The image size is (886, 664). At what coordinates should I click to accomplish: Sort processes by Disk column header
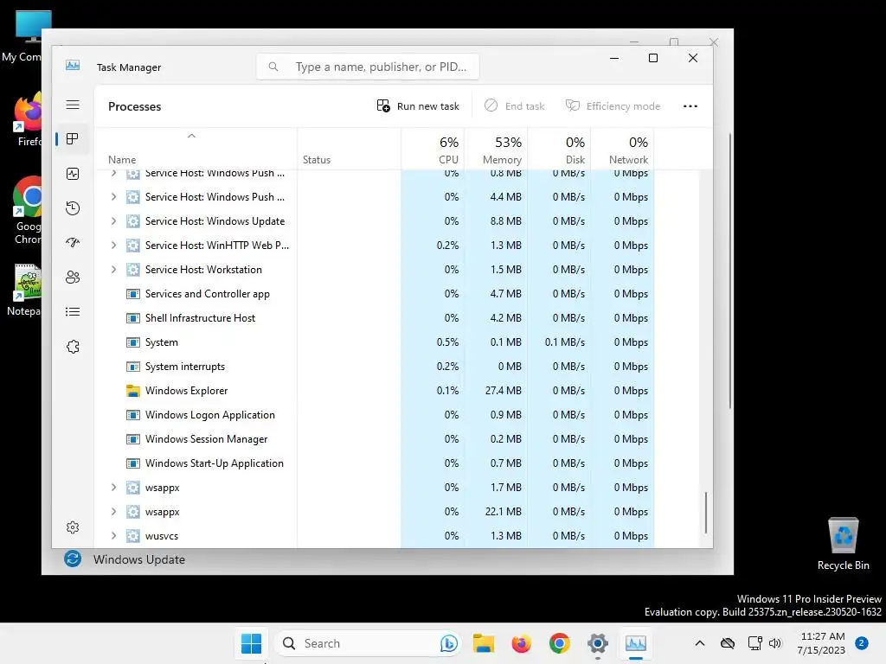pyautogui.click(x=560, y=150)
